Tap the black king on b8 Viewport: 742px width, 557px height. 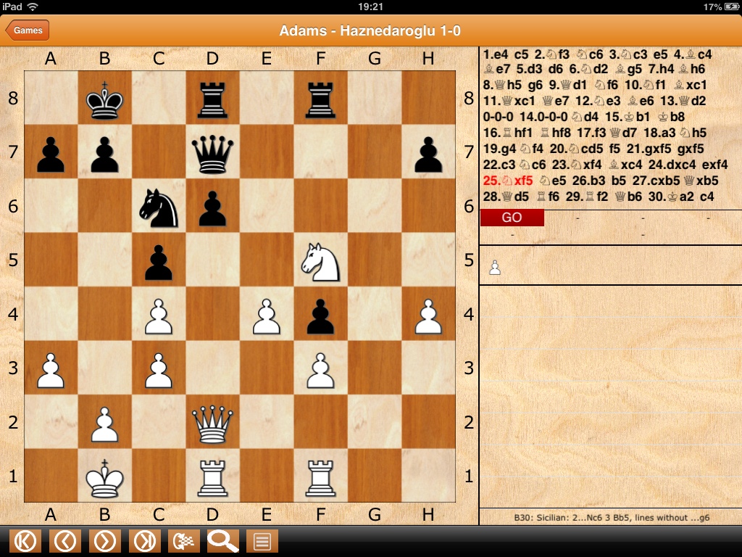105,99
